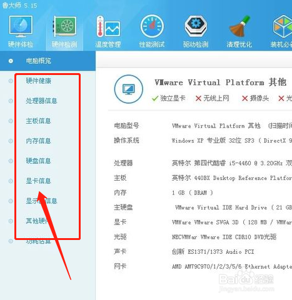The height and width of the screenshot is (300, 292).
Task: Click the 鲁大师 5.15 window title
Action: point(19,5)
